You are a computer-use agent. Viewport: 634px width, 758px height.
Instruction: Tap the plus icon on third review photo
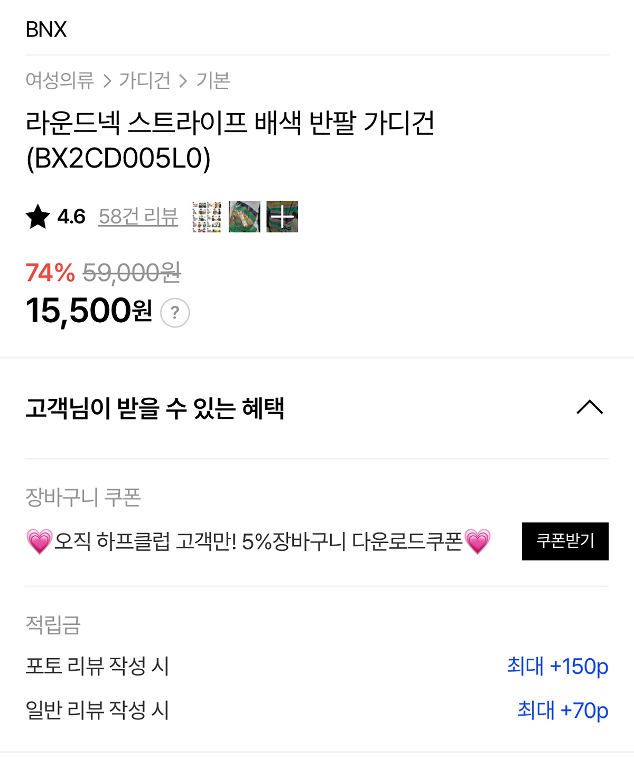[x=282, y=217]
